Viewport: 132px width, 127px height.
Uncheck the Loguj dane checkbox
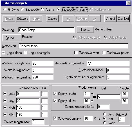[3, 52]
